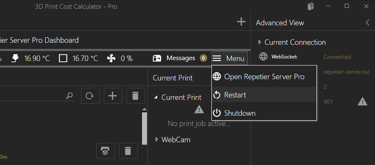
Task: Click the vertical scrollbar thumb in list
Action: tap(144, 129)
